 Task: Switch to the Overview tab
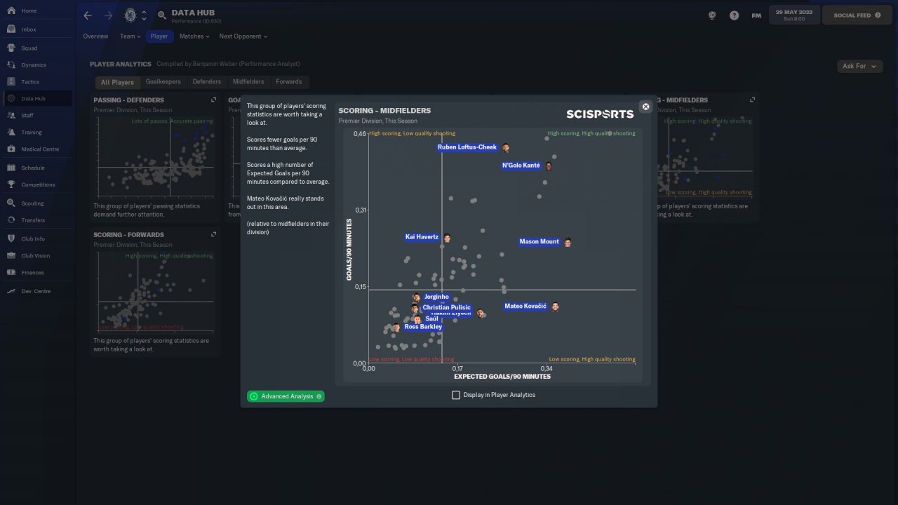(95, 36)
